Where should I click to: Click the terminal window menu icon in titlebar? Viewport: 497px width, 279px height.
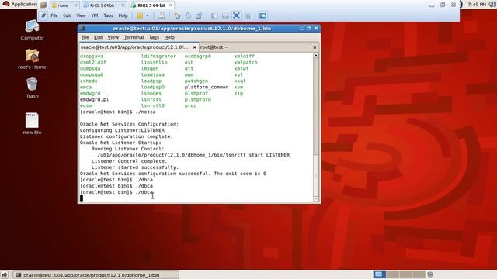click(x=82, y=29)
